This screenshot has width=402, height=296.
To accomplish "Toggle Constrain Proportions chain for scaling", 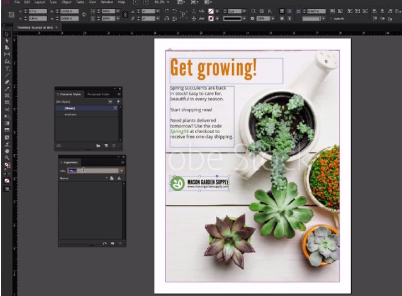I will tap(125, 14).
